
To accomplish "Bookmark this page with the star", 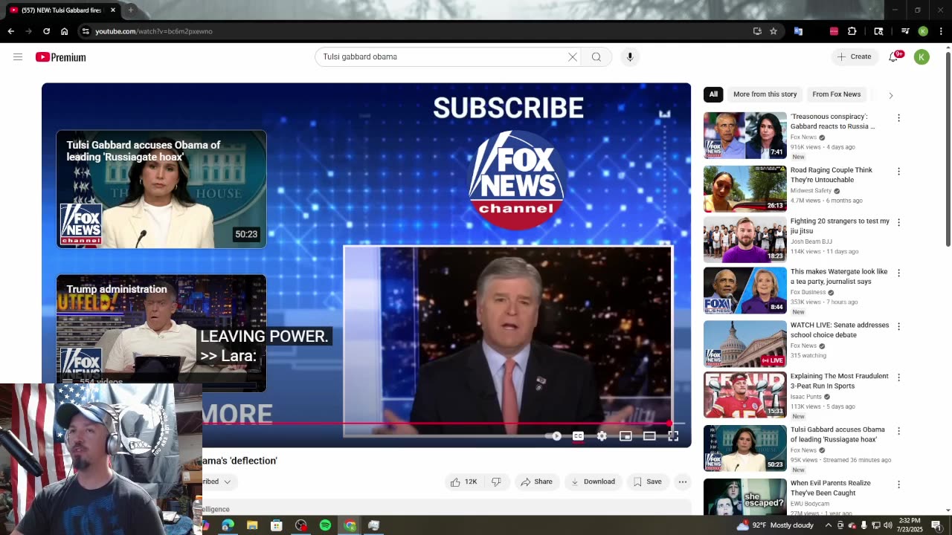I will point(773,31).
